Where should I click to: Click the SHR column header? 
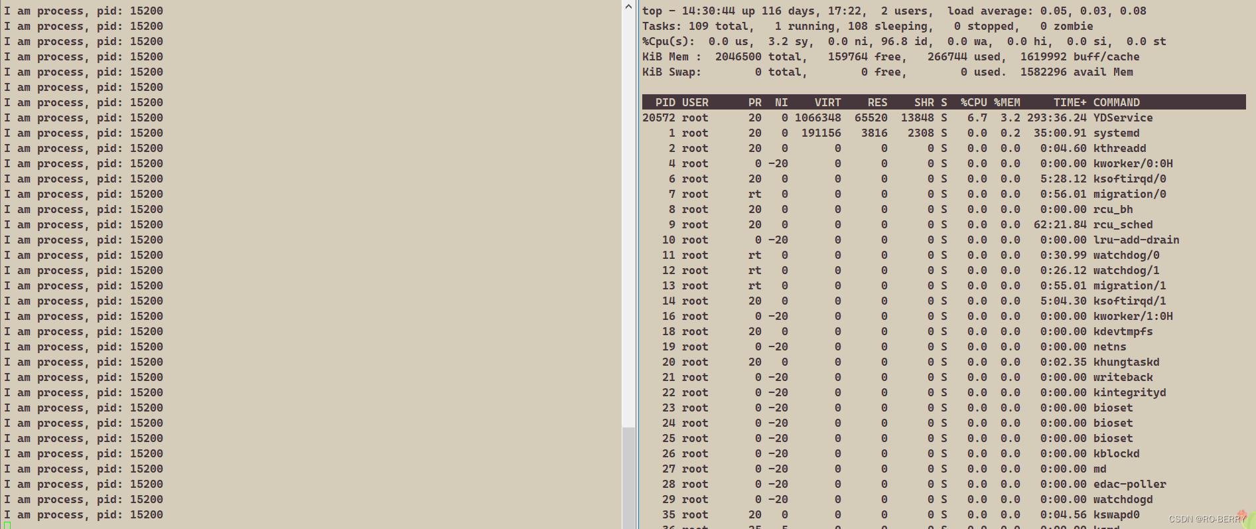924,102
